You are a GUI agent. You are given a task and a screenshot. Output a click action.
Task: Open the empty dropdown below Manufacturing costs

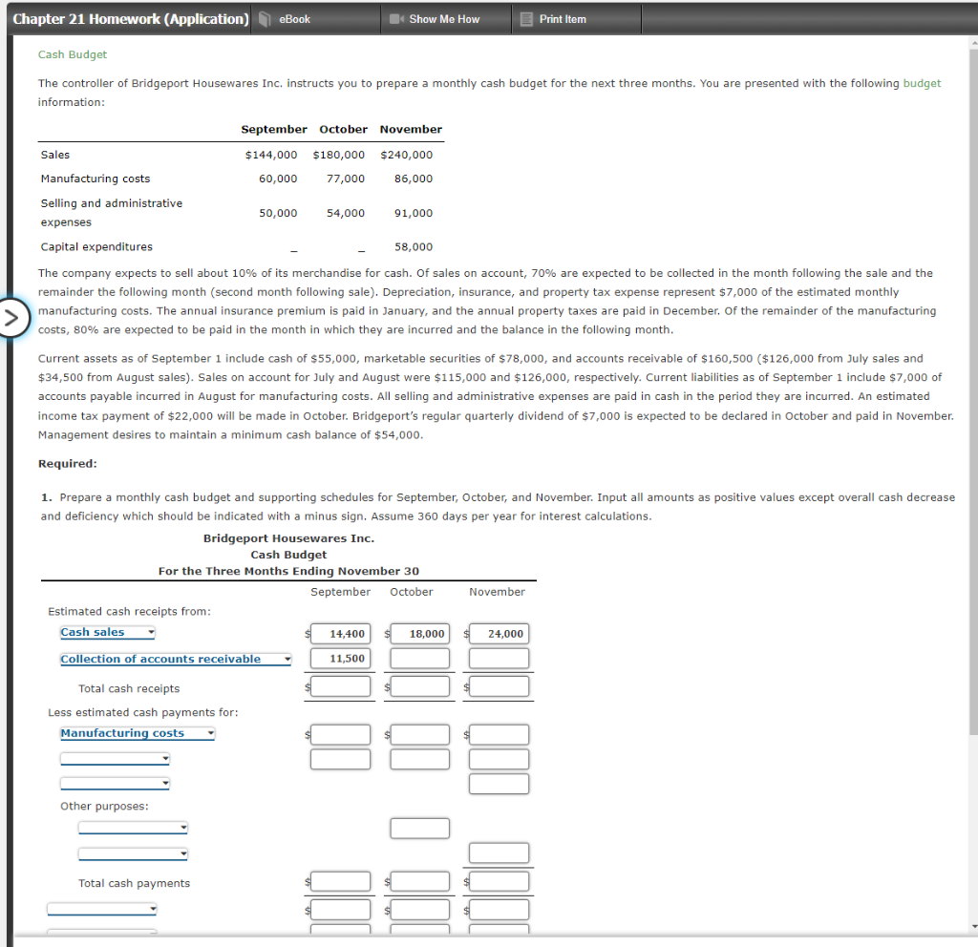(115, 759)
